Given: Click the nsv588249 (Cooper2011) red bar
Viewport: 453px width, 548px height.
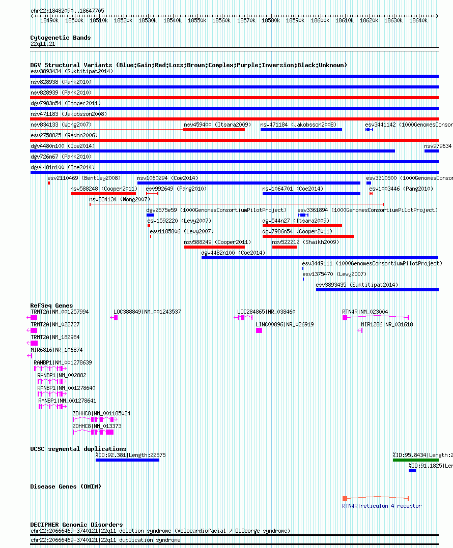Looking at the screenshot, I should point(214,247).
